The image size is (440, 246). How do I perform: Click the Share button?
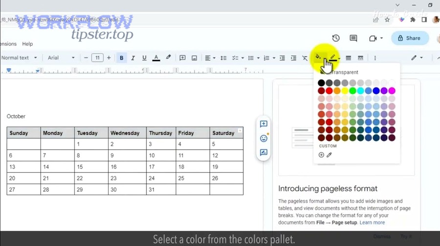click(410, 38)
